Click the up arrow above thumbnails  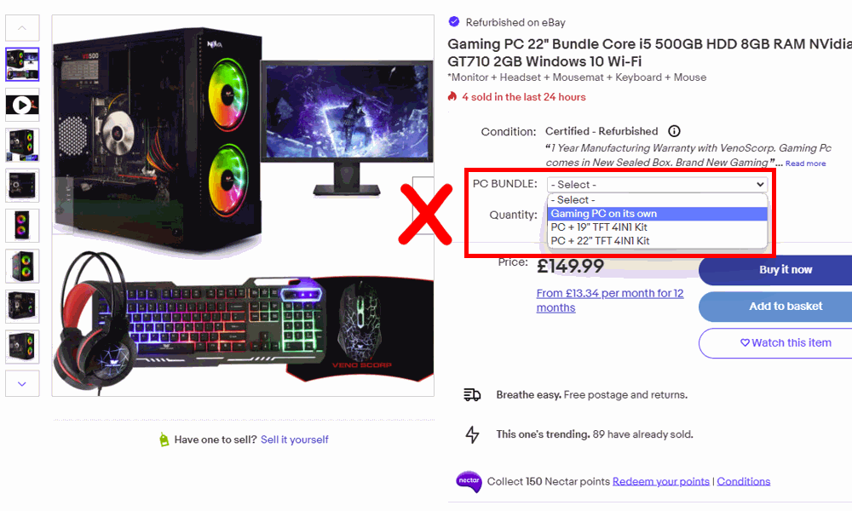click(22, 28)
